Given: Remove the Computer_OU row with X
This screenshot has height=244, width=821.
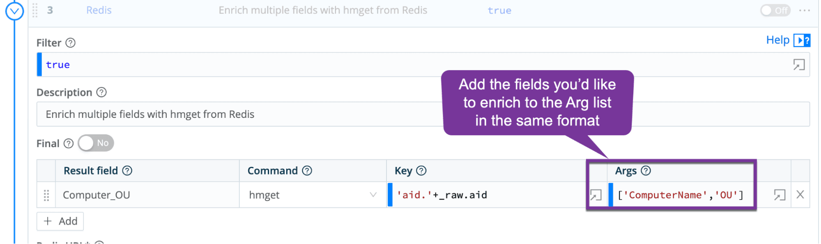Looking at the screenshot, I should pyautogui.click(x=800, y=195).
